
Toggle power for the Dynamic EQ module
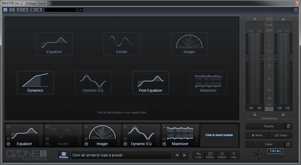point(125,144)
